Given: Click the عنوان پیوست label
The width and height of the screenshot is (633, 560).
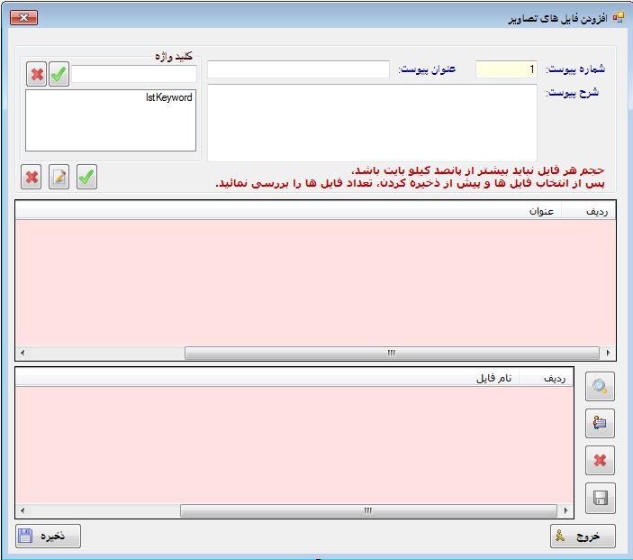Looking at the screenshot, I should 427,69.
